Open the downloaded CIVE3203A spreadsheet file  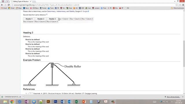[12, 97]
